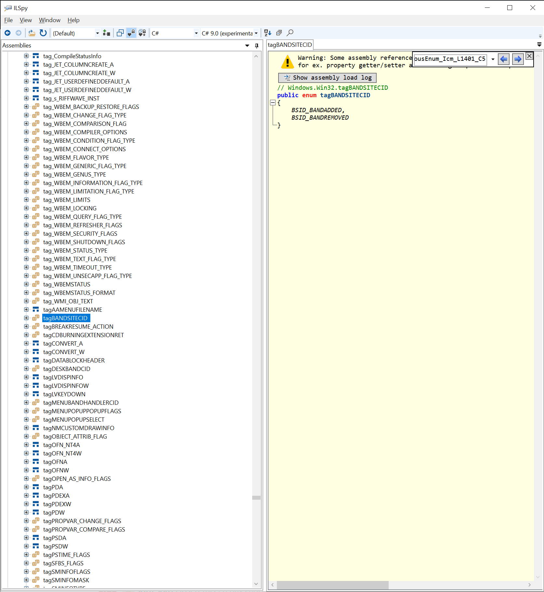Screen dimensions: 544x592
Task: Jump to previous search result
Action: pyautogui.click(x=503, y=59)
